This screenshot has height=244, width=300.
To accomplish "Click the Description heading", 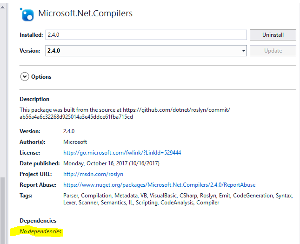I will [34, 99].
